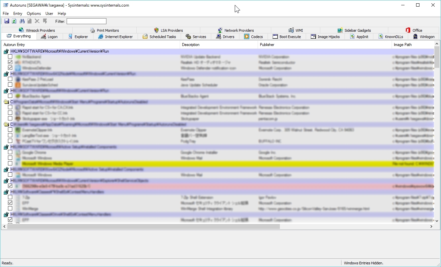Tick the Microsoft Windows Media Player checkbox
The image size is (441, 267).
pos(10,163)
